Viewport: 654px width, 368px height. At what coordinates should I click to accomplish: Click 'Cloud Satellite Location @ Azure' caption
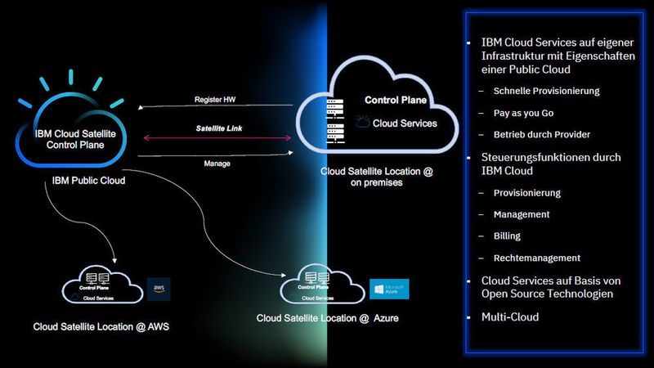point(328,318)
